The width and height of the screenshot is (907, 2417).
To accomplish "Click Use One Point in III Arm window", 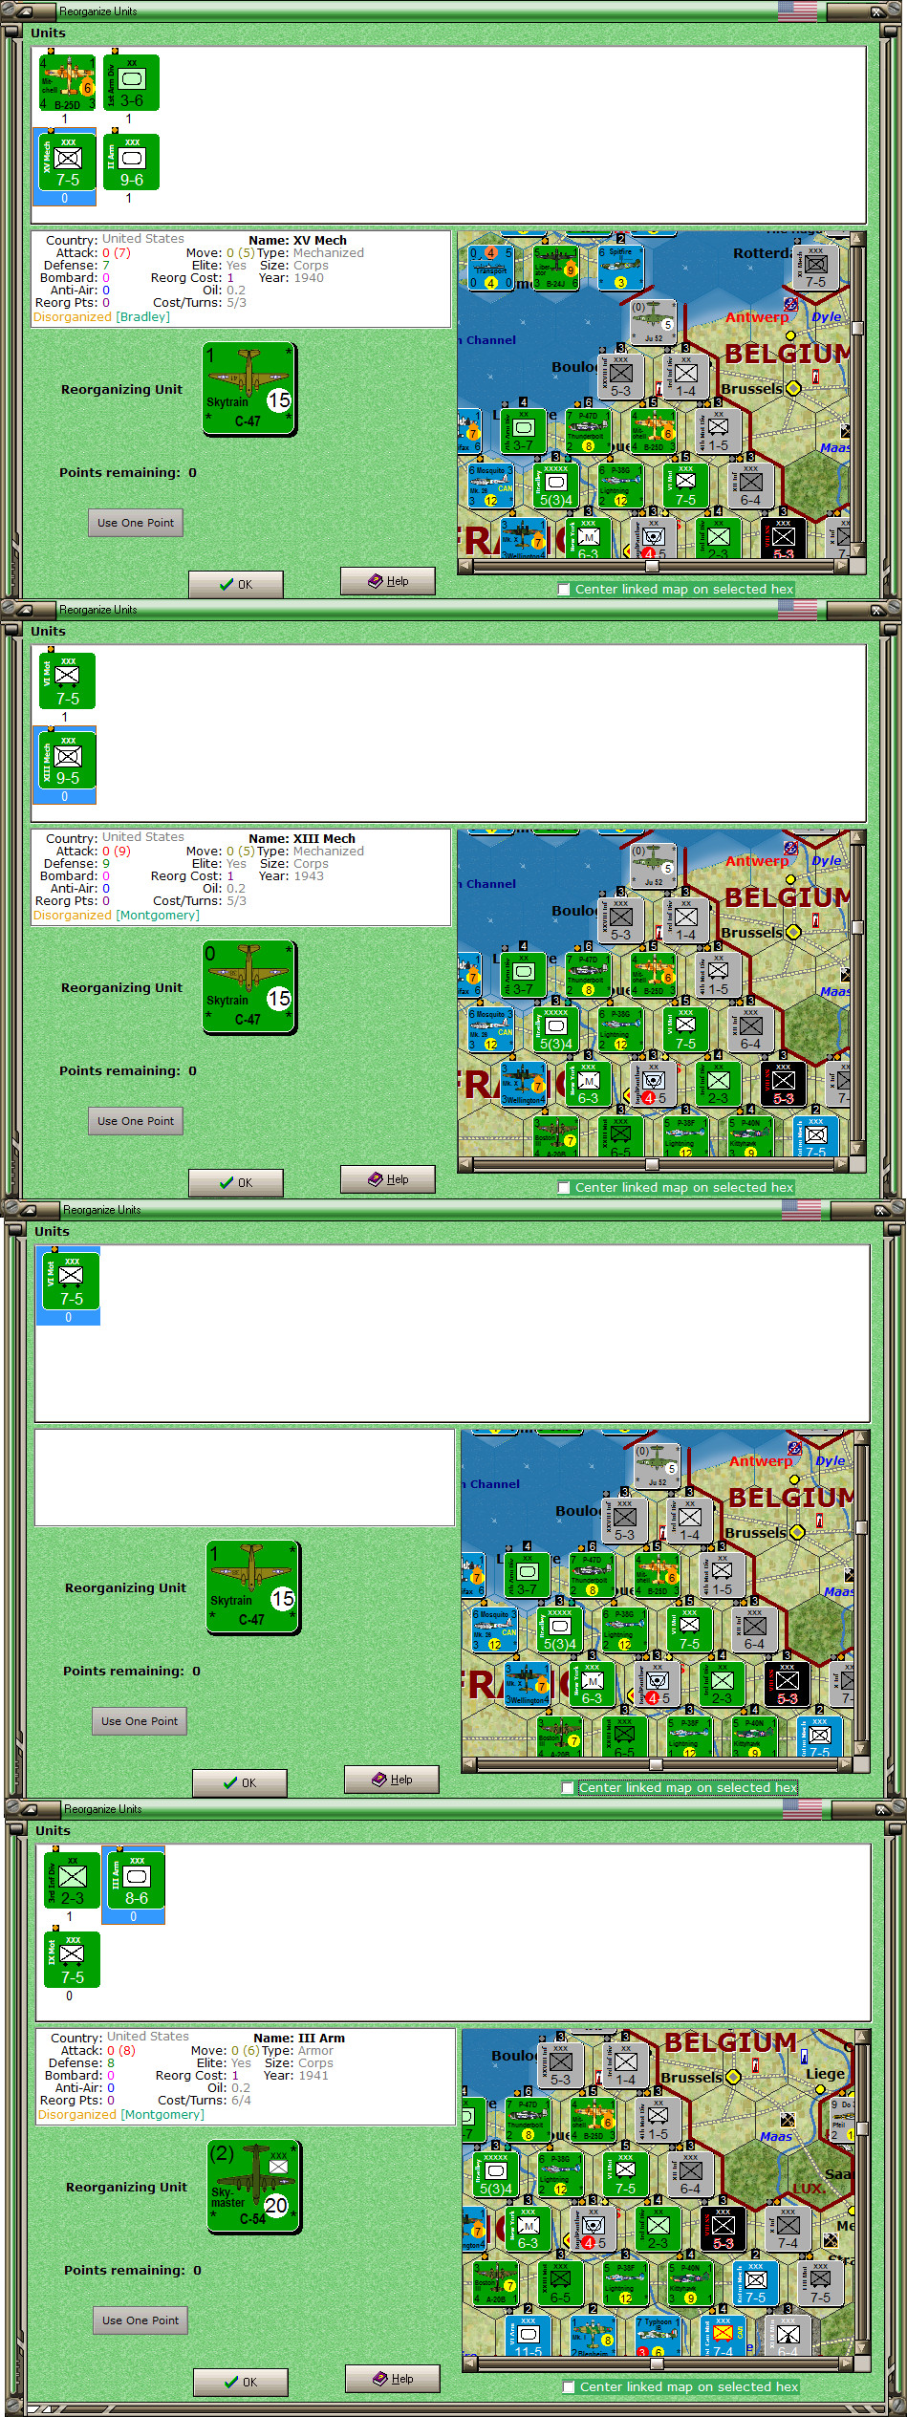I will [x=140, y=2320].
